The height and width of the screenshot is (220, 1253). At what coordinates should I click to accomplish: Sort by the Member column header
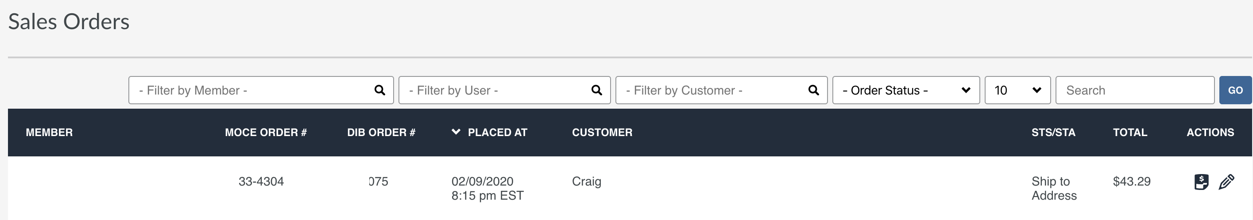[49, 132]
